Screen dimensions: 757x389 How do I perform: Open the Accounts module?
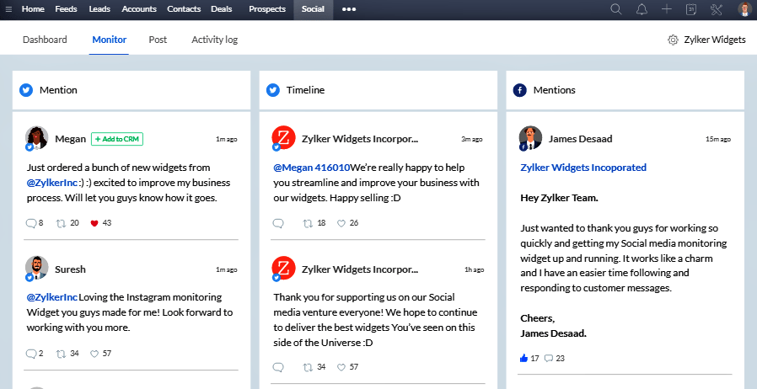click(x=139, y=9)
